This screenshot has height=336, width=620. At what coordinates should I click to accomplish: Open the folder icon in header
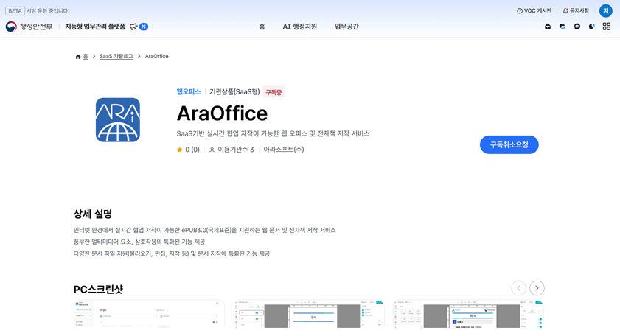point(562,27)
